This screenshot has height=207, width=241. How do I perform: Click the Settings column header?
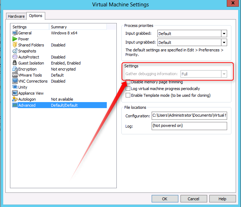[x=30, y=27]
